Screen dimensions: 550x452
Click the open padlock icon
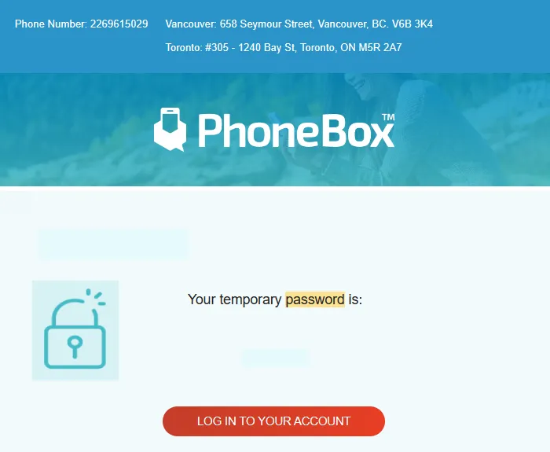tap(75, 330)
